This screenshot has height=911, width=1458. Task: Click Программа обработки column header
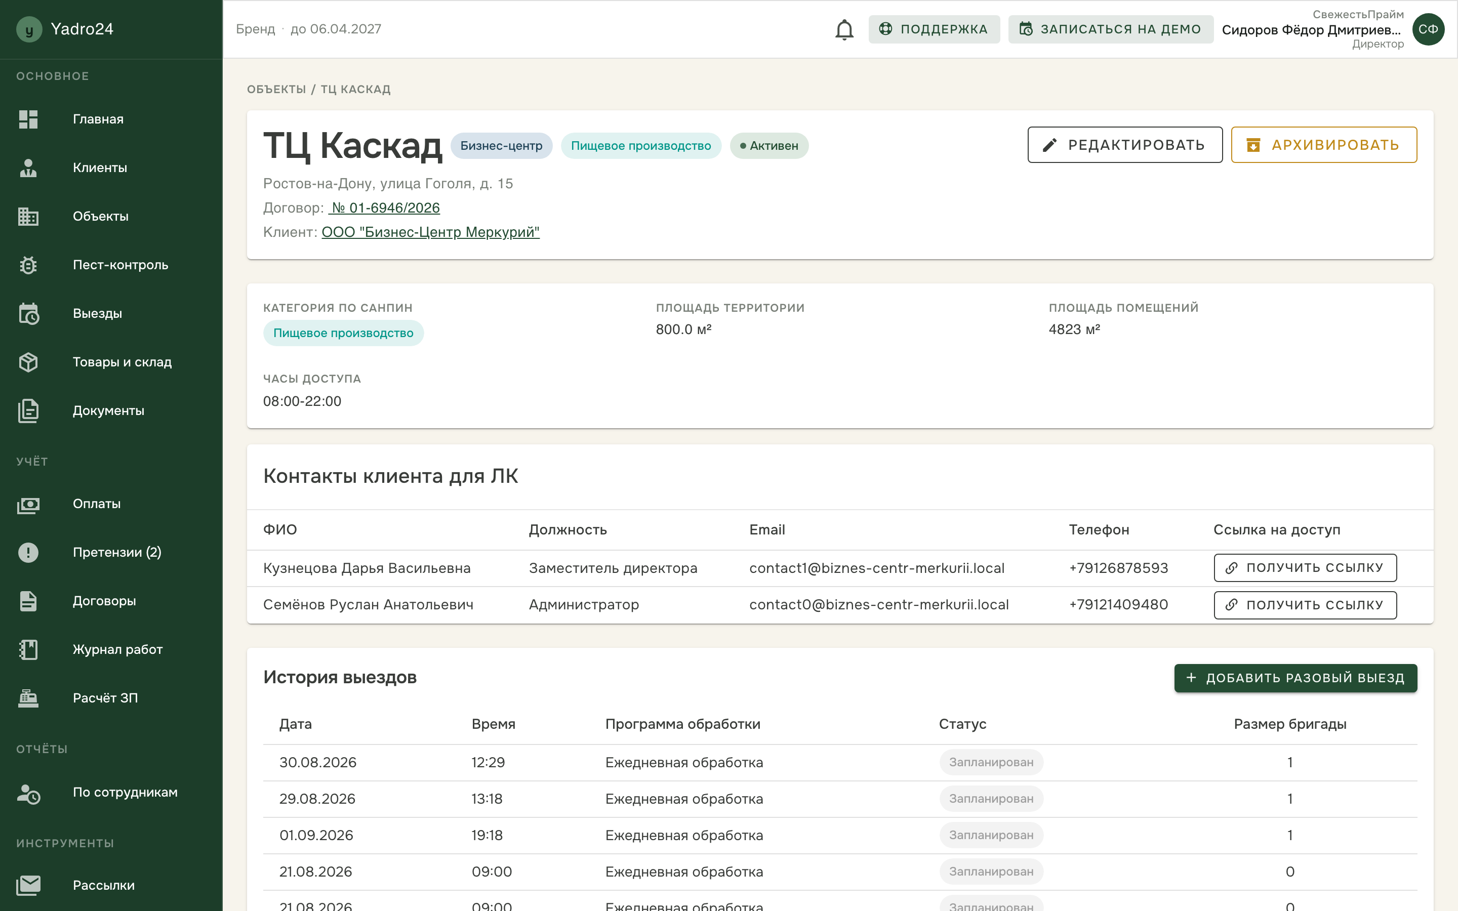point(682,724)
